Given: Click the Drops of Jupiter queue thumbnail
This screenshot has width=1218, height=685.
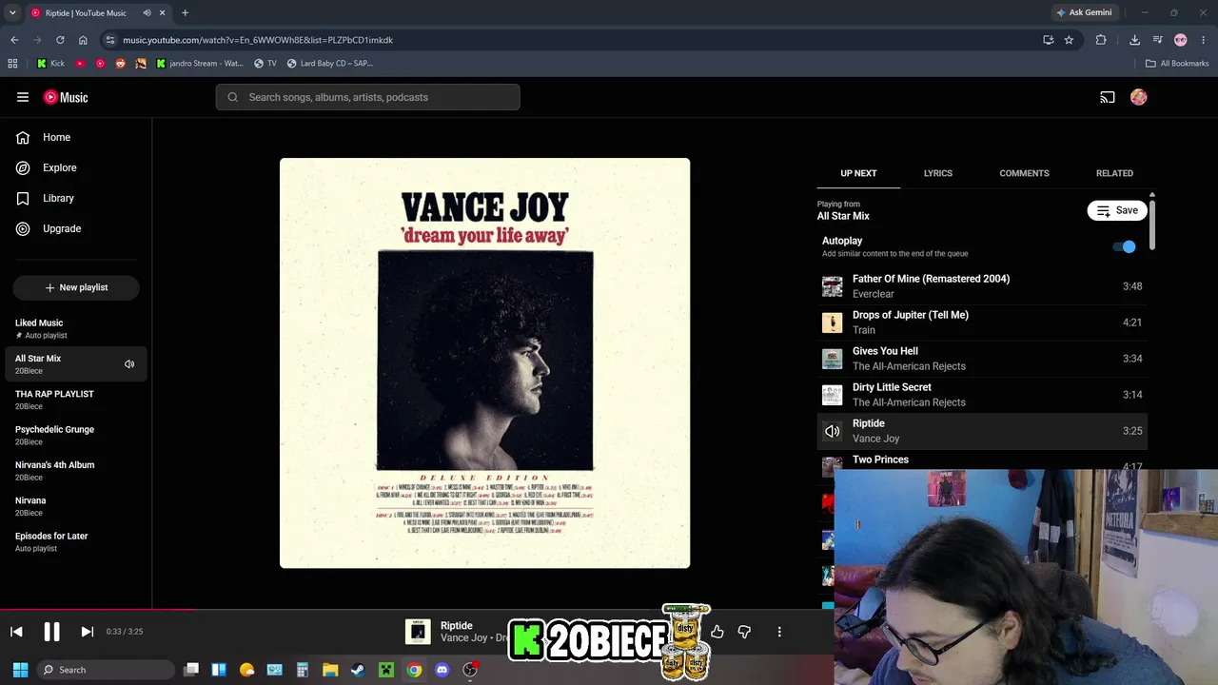Looking at the screenshot, I should [833, 323].
